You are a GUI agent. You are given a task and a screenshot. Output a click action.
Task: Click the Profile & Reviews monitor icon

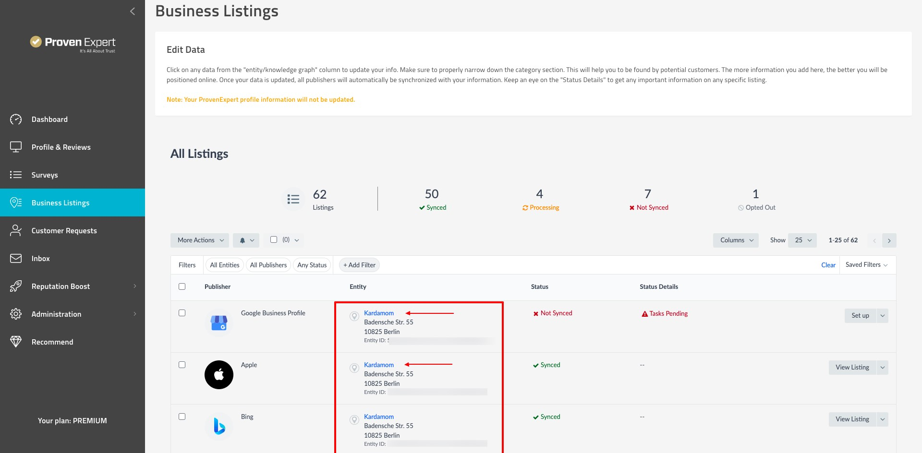click(x=16, y=147)
